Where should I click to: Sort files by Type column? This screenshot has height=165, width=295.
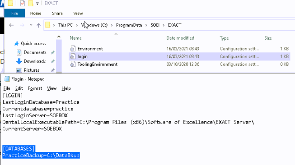(224, 38)
